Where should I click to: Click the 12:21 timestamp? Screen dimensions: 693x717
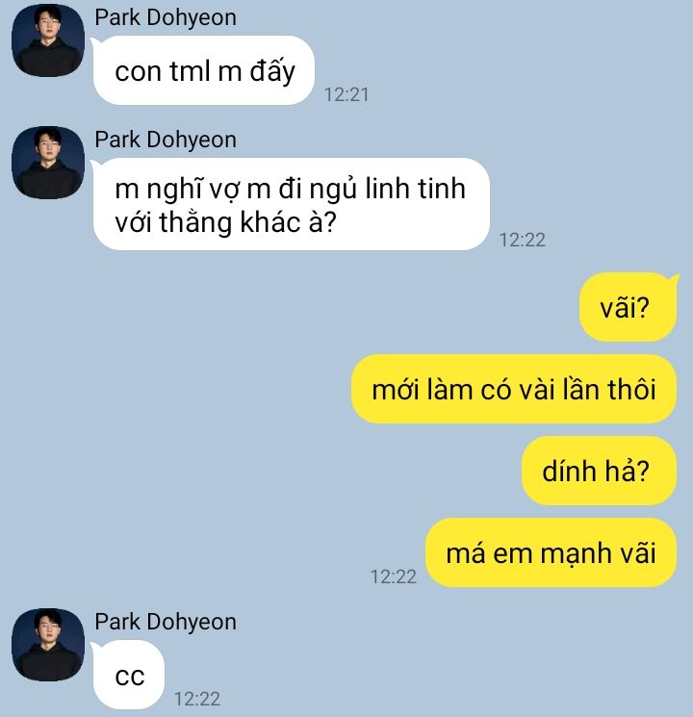pyautogui.click(x=346, y=94)
